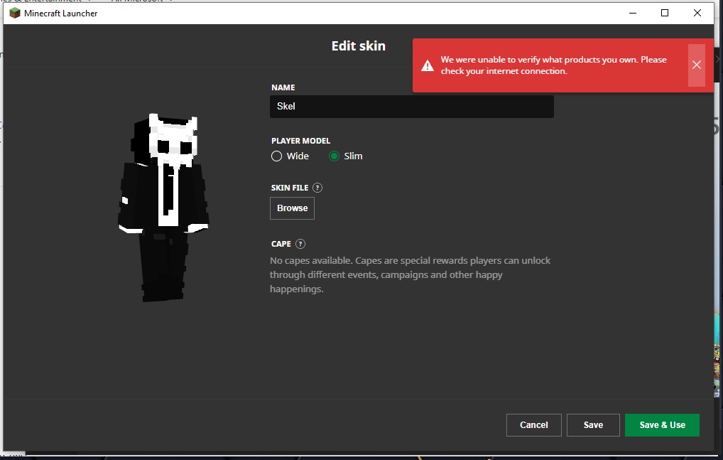Screen dimensions: 723x460
Task: Cancel skin editing
Action: [x=533, y=425]
